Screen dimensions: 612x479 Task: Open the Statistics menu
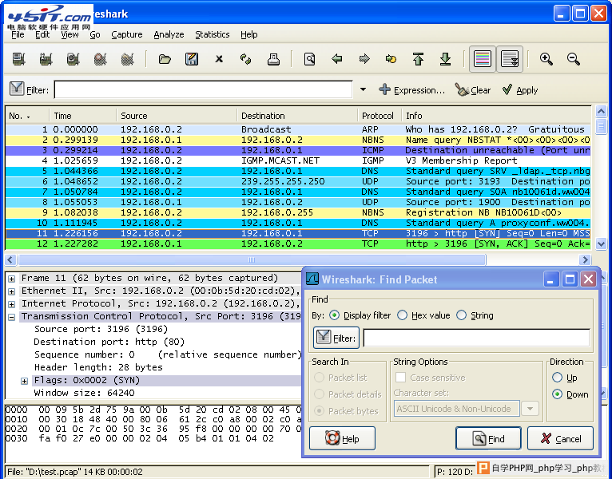pyautogui.click(x=213, y=34)
